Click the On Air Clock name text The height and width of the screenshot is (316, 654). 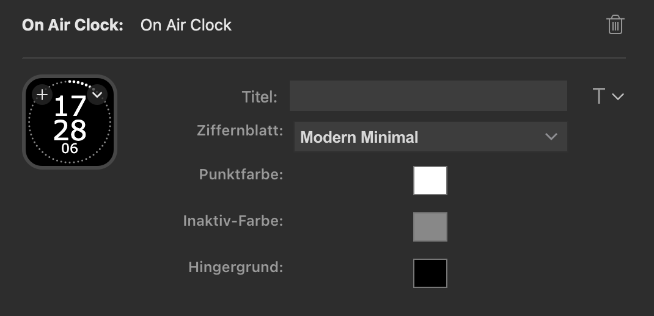pyautogui.click(x=186, y=25)
